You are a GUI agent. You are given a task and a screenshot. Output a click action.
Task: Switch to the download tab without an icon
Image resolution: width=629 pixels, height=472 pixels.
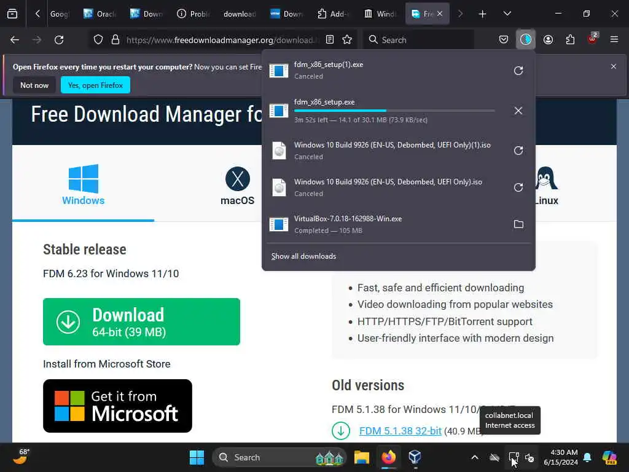click(x=240, y=14)
